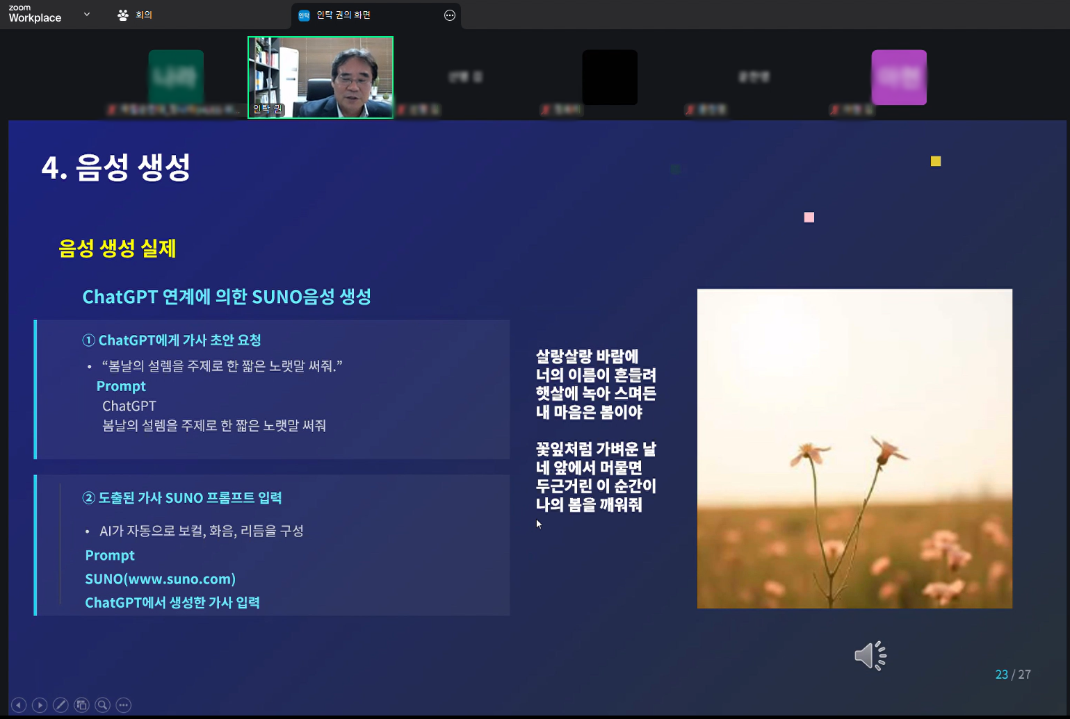Select the purple avatar participant tile

(898, 77)
